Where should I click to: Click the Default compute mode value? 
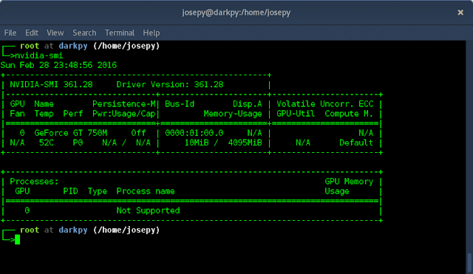(x=356, y=143)
